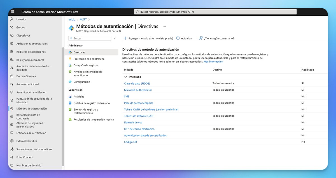Click Agregar método externo (vista previa)
Screen dimensions: 336x178
[148, 38]
